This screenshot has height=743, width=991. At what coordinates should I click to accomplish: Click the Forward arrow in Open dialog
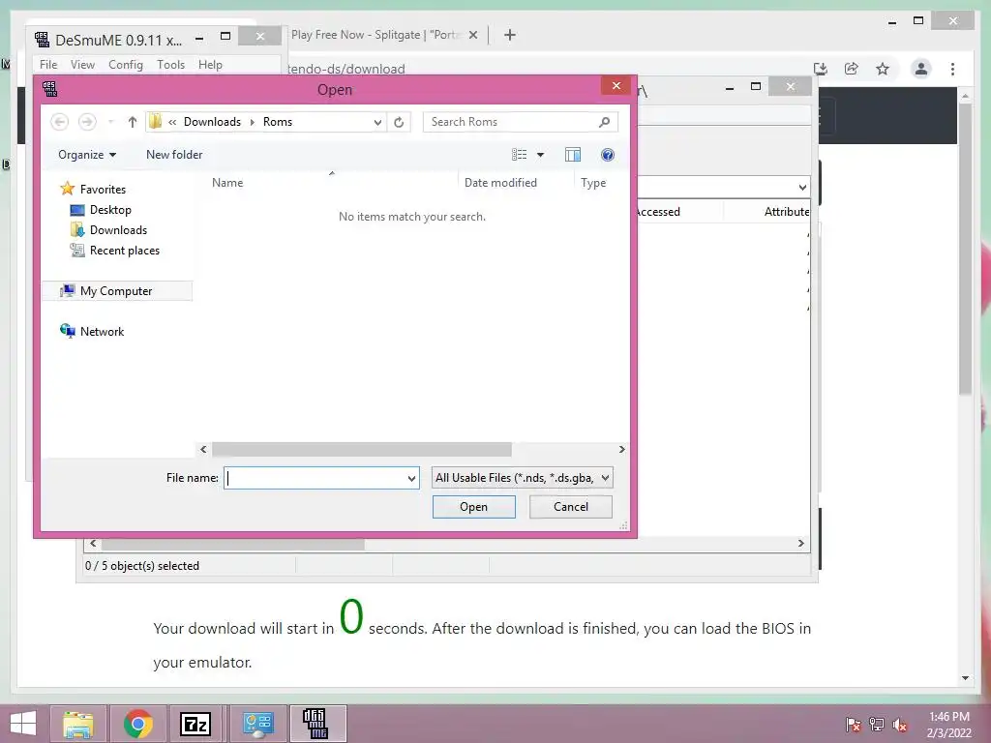87,122
